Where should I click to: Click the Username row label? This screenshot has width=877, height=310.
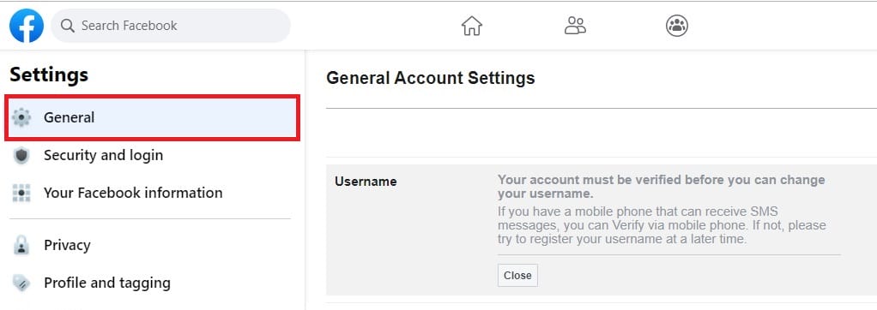click(366, 182)
